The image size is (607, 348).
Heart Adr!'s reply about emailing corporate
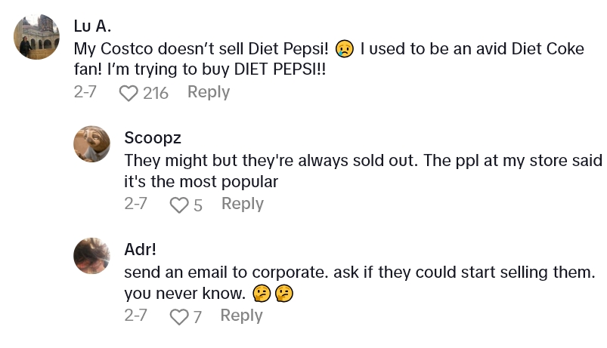point(179,316)
